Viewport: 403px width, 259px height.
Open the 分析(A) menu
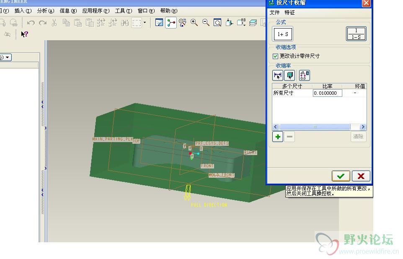tap(46, 11)
